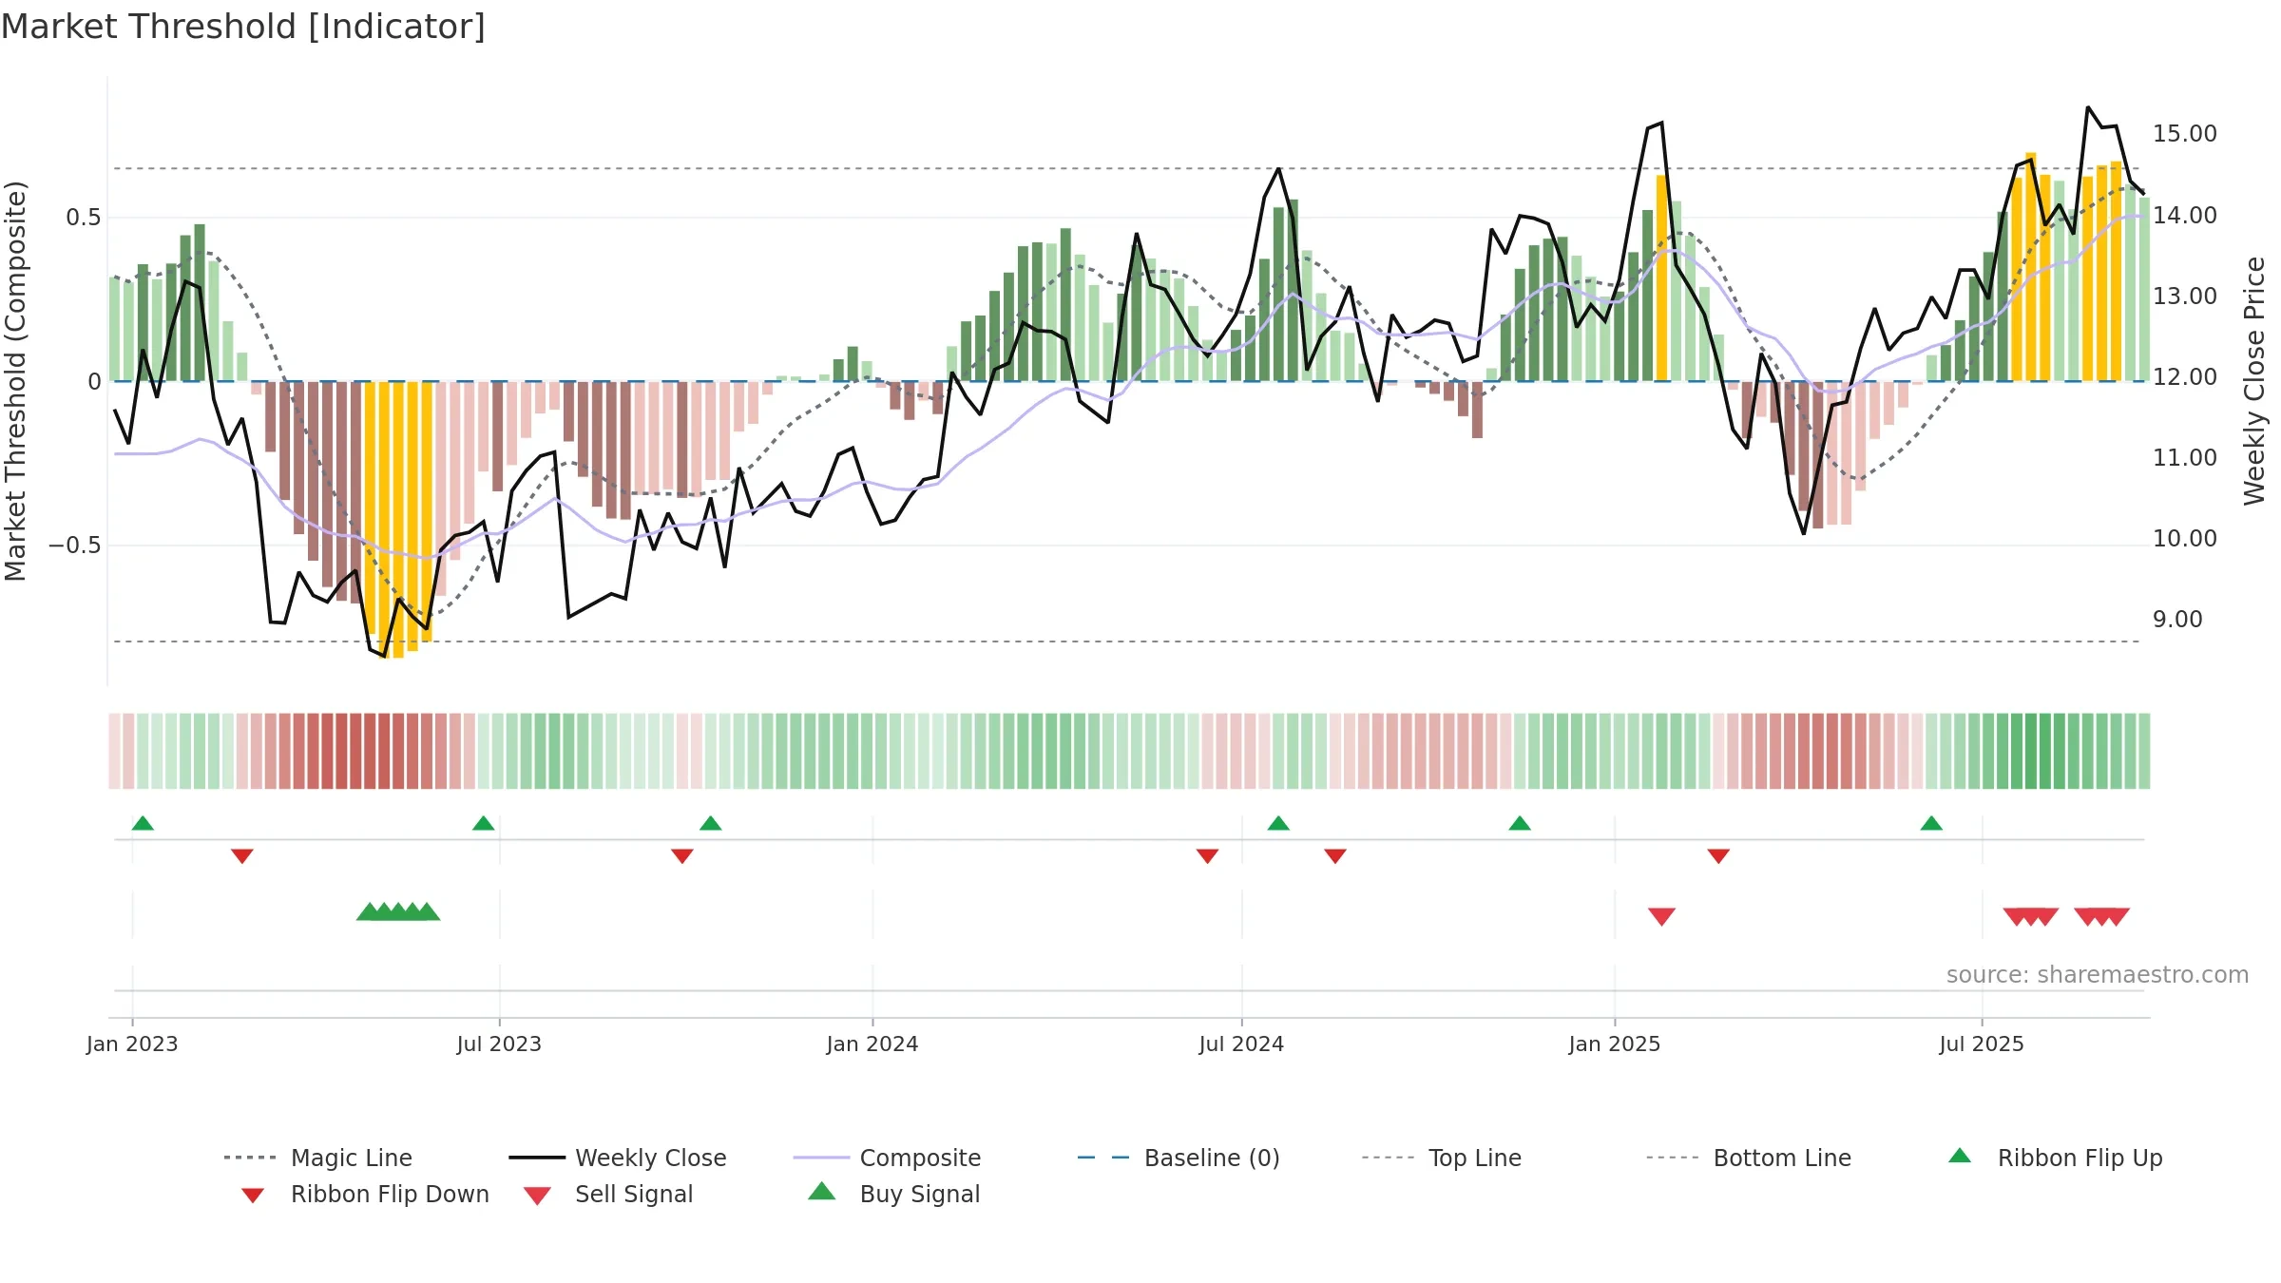The width and height of the screenshot is (2281, 1283).
Task: Select the ribbon flip up marker near Nov 2024
Action: (1520, 823)
